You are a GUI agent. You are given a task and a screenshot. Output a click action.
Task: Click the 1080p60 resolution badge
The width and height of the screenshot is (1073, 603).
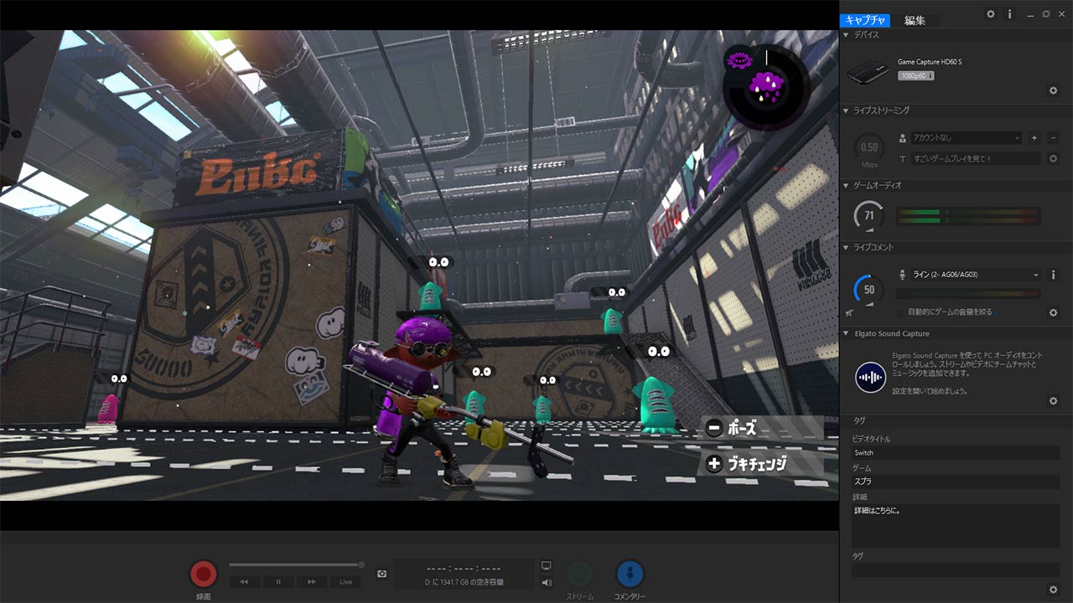915,75
